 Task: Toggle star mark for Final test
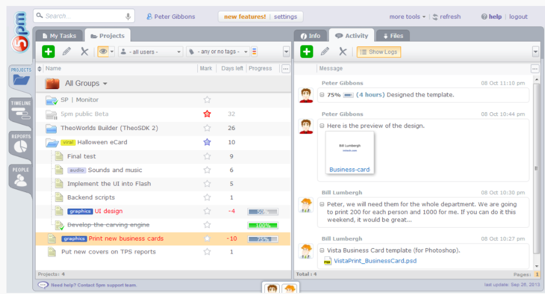(207, 156)
